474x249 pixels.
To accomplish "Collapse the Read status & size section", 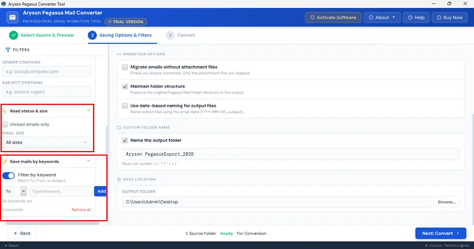I will [88, 111].
